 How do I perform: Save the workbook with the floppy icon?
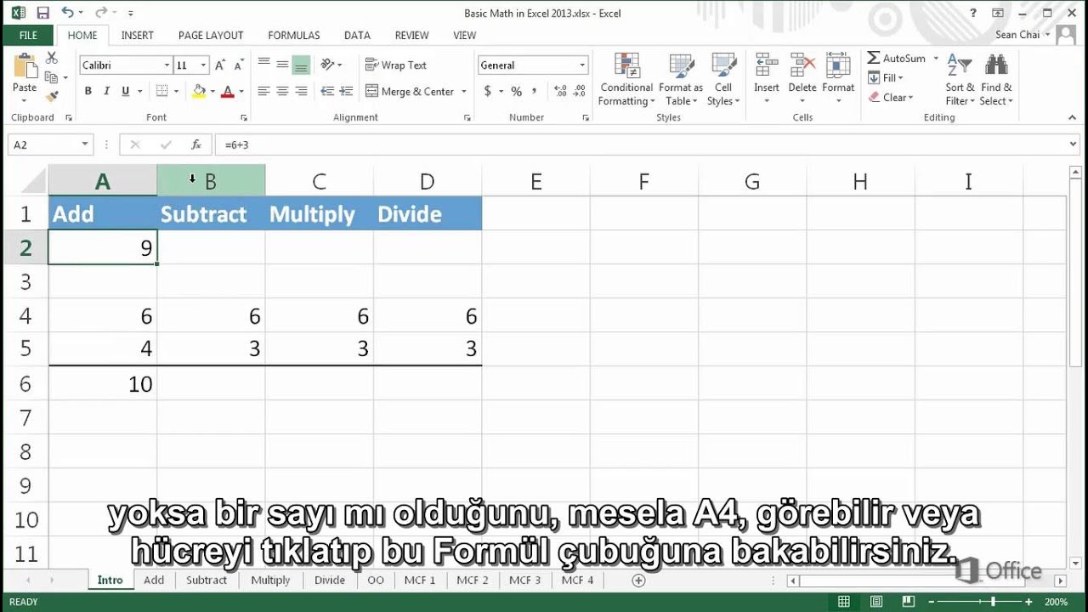pos(42,13)
